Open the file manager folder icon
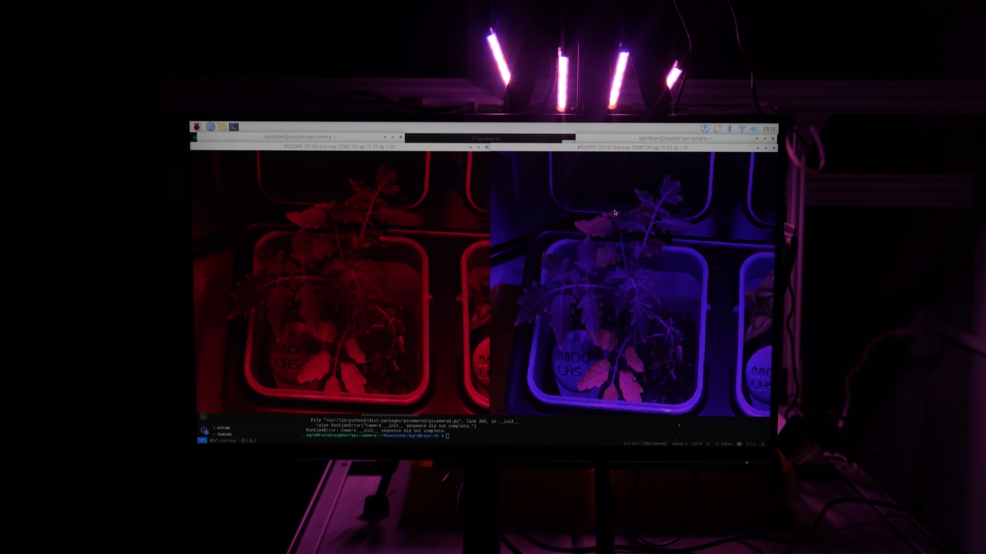This screenshot has width=986, height=554. 222,127
